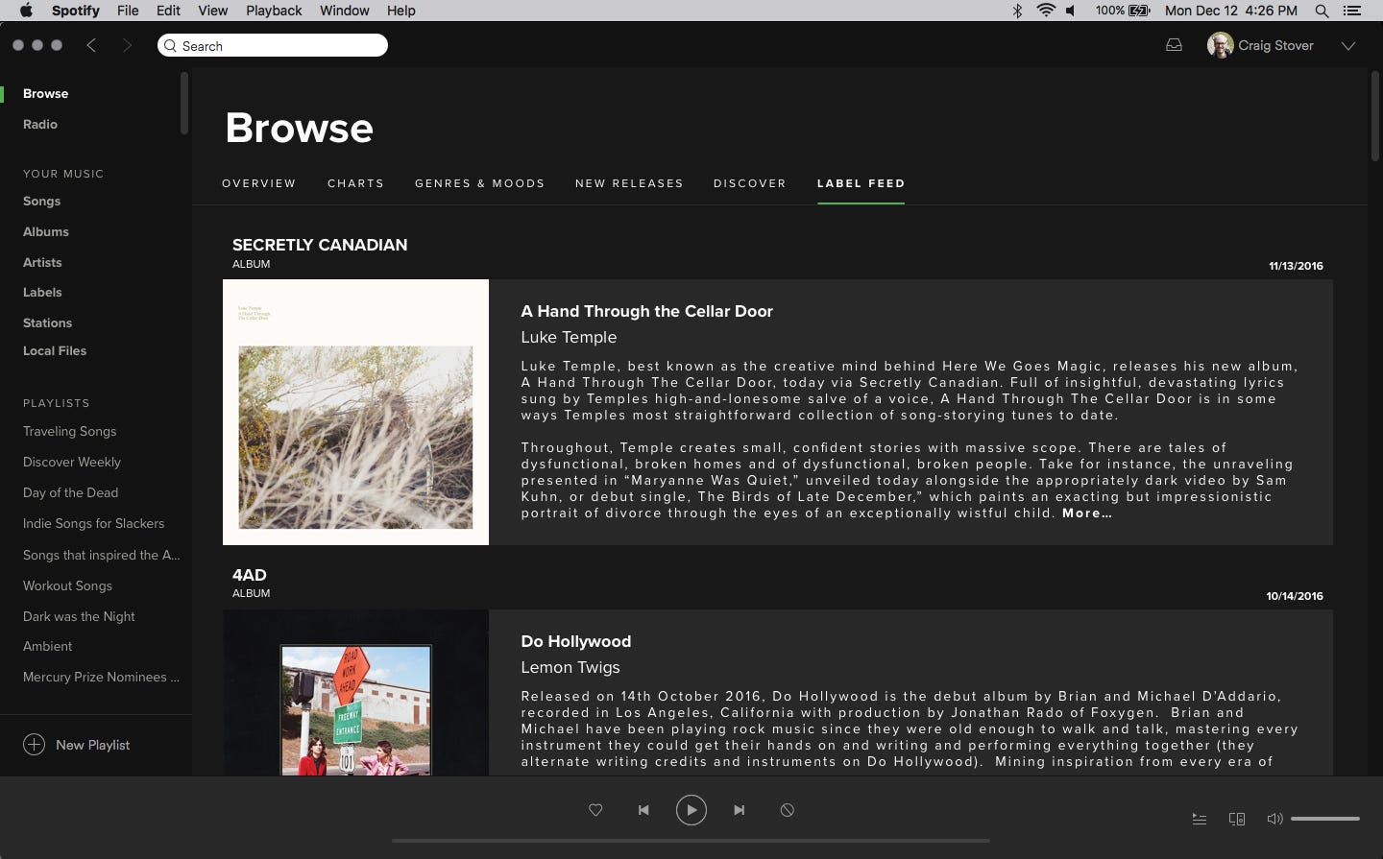Image resolution: width=1383 pixels, height=859 pixels.
Task: Open Stations under Your Music
Action: [48, 322]
